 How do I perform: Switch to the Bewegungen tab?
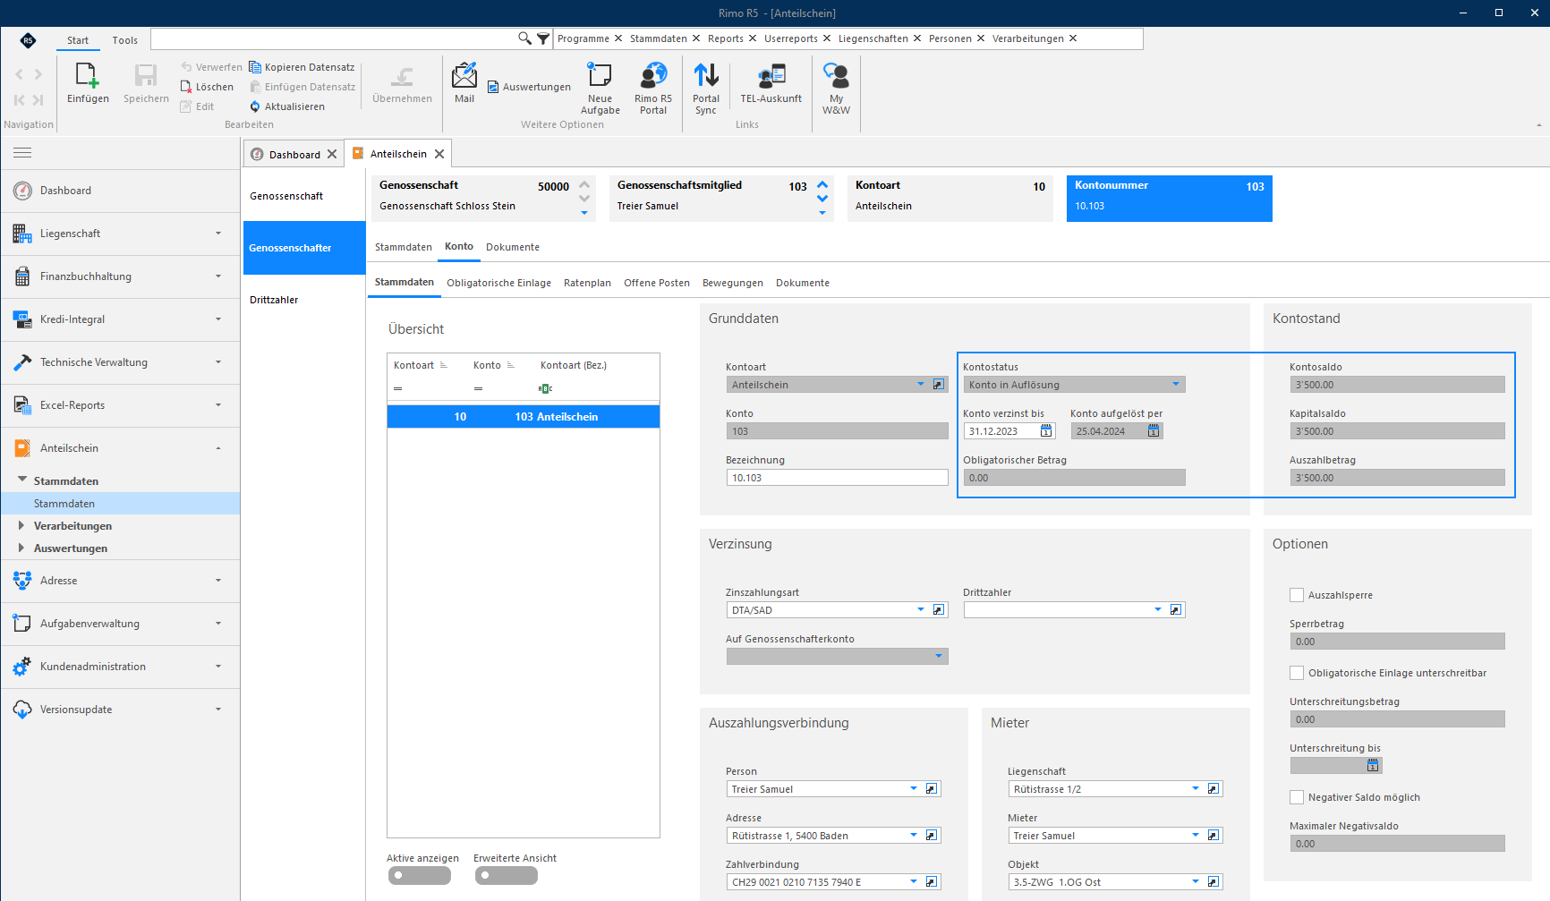(733, 283)
